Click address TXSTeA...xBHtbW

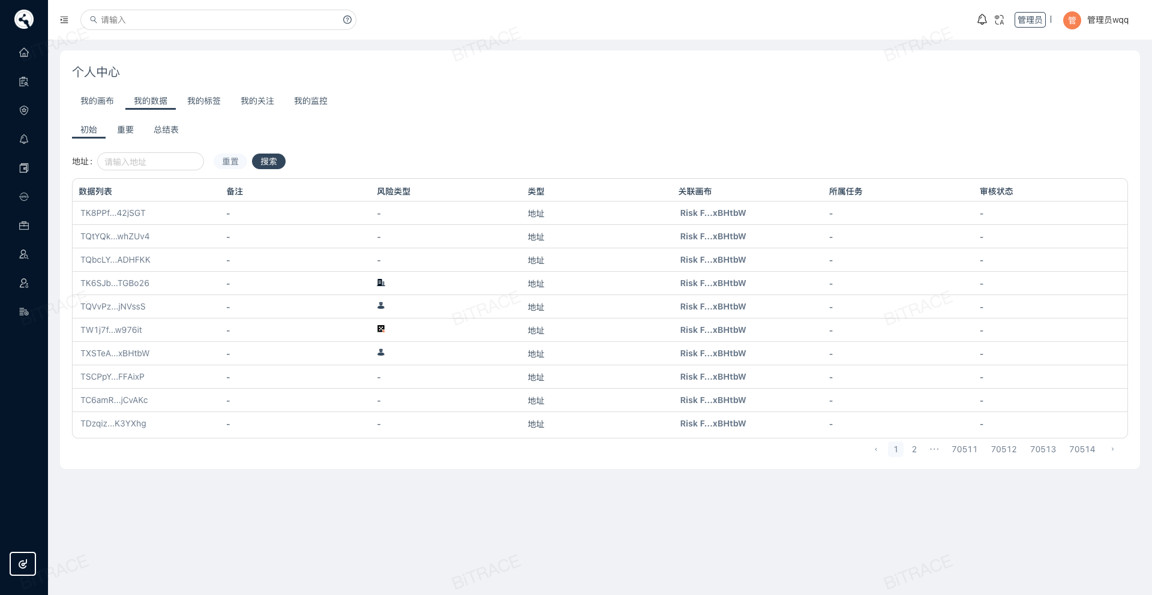pyautogui.click(x=115, y=353)
